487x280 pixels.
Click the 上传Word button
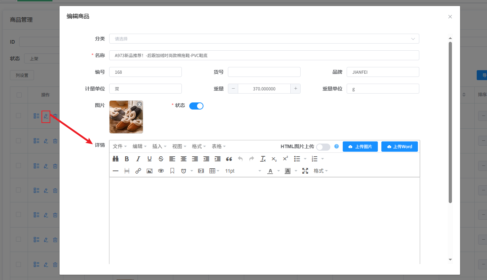click(399, 147)
